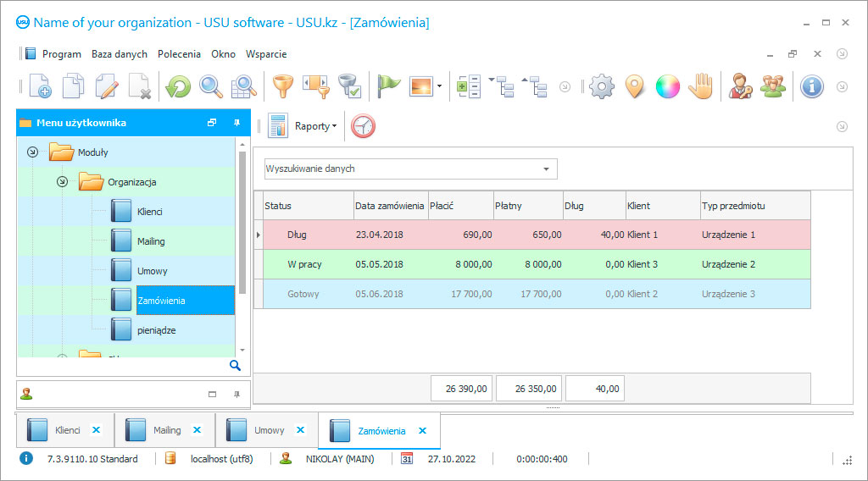Collapse the Moduły tree node
The height and width of the screenshot is (481, 868).
pos(32,152)
